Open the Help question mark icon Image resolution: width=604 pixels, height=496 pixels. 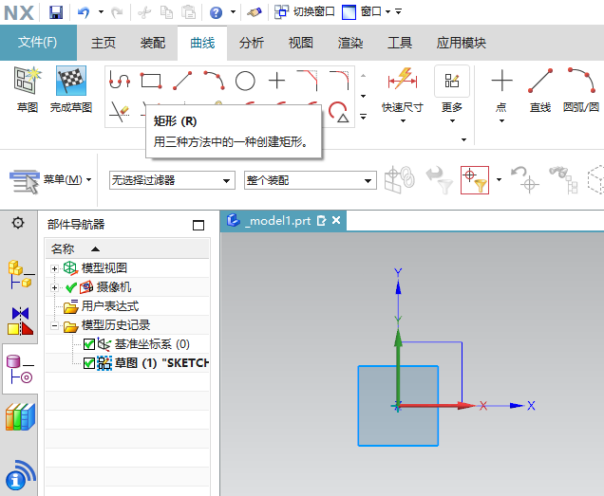[216, 12]
